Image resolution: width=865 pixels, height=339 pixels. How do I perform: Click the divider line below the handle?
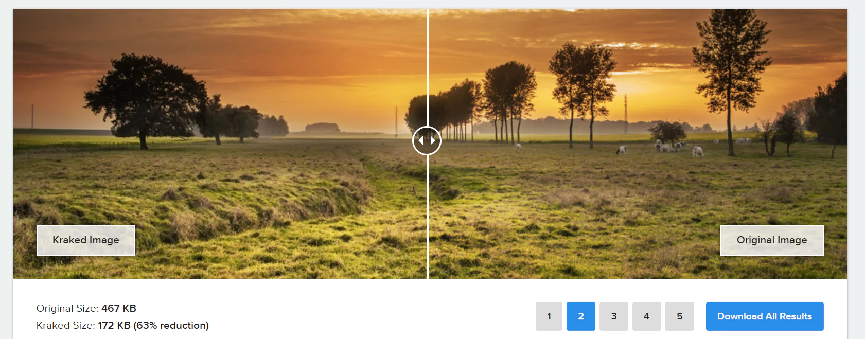tap(428, 217)
